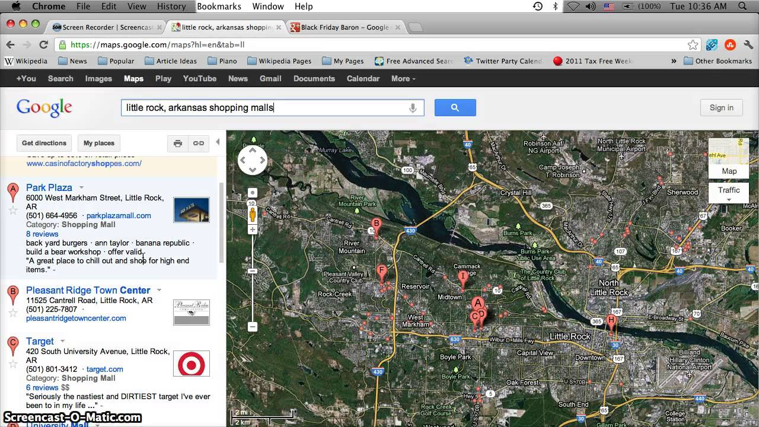Image resolution: width=759 pixels, height=427 pixels.
Task: Click the blue map search button
Action: pos(455,107)
